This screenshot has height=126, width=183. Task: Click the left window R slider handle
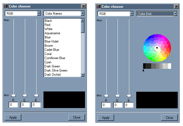13,96
